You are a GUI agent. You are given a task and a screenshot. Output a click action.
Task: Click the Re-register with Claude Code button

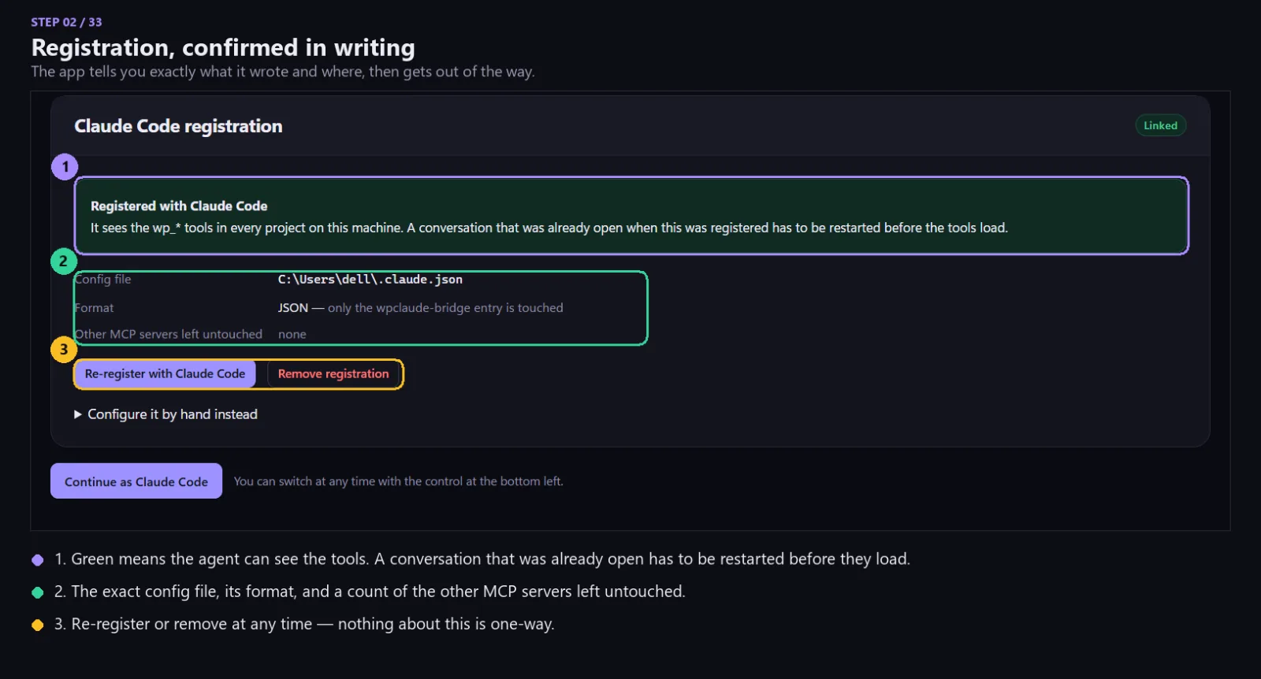point(166,374)
